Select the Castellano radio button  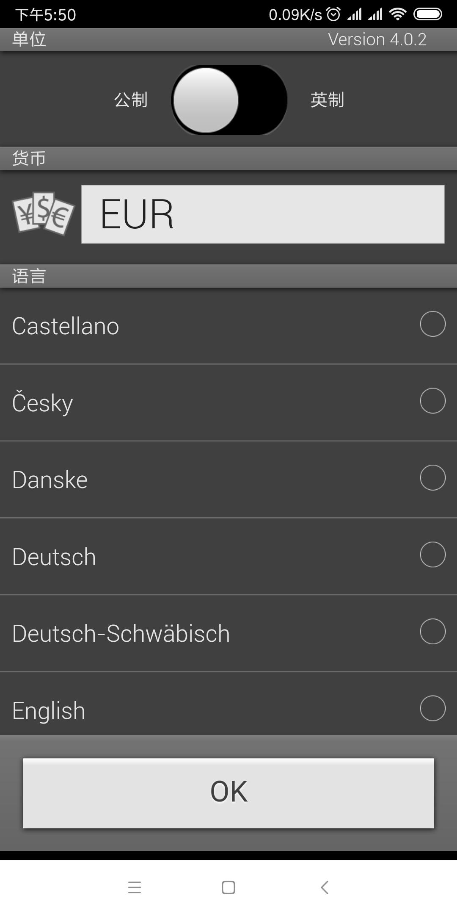tap(432, 324)
